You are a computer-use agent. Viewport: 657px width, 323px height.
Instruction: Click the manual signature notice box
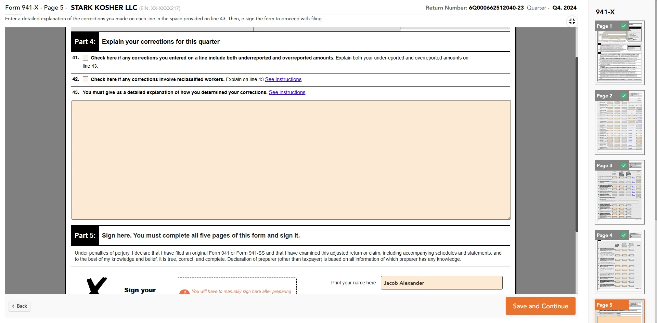tap(236, 286)
